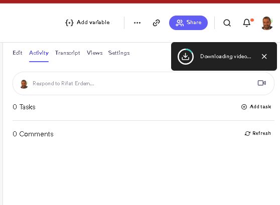280x205 pixels.
Task: Select the Activity tab
Action: click(39, 53)
